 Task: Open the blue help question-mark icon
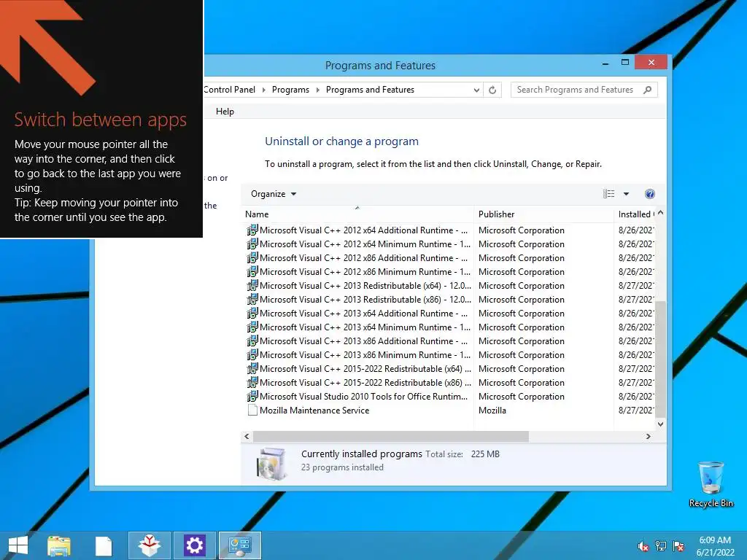[x=650, y=194]
